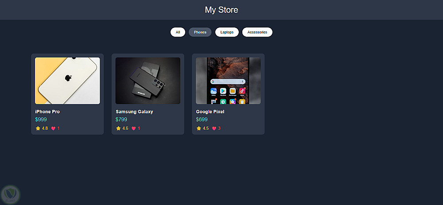View the Google Pixel product image

pos(228,81)
